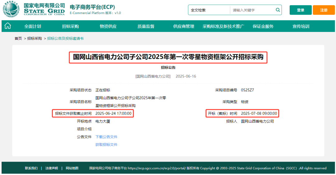Click the search magnifier icon

tap(278, 10)
